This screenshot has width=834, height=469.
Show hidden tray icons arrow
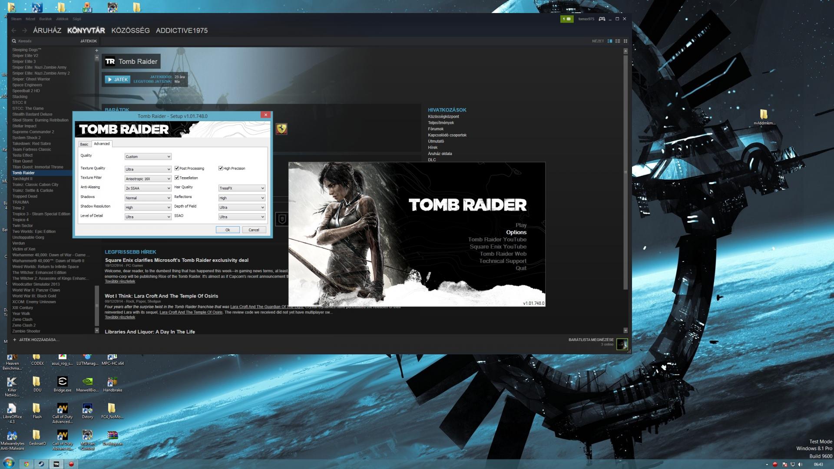pos(767,464)
